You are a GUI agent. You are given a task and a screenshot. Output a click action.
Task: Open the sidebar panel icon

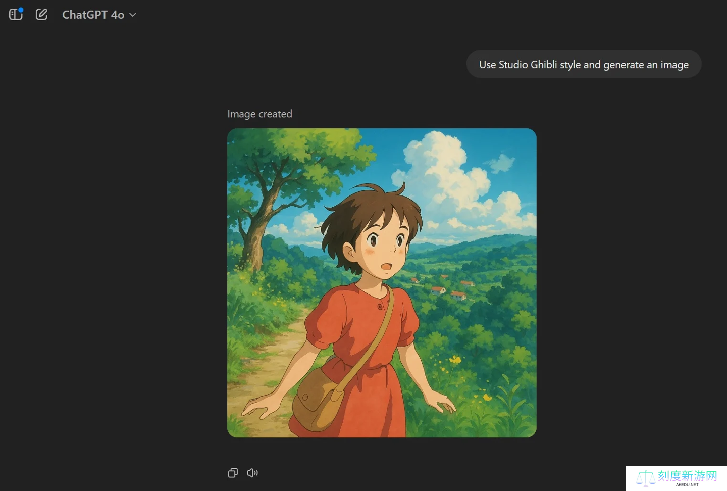(15, 14)
